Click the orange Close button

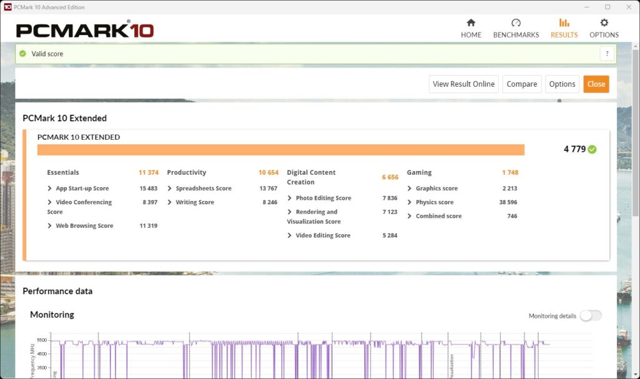point(596,84)
